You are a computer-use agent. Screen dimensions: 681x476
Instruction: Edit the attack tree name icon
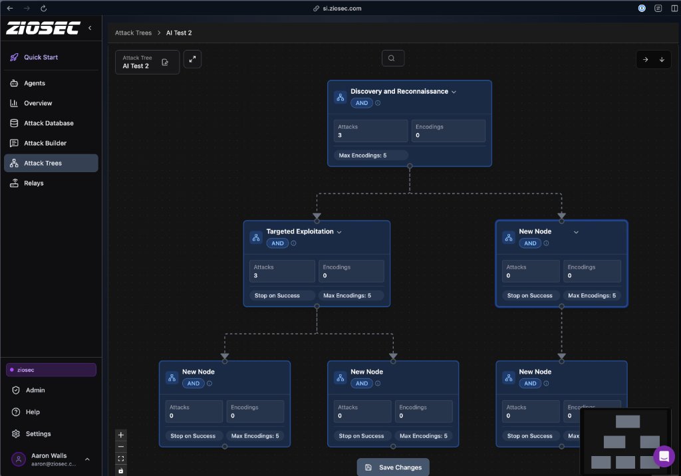(165, 62)
